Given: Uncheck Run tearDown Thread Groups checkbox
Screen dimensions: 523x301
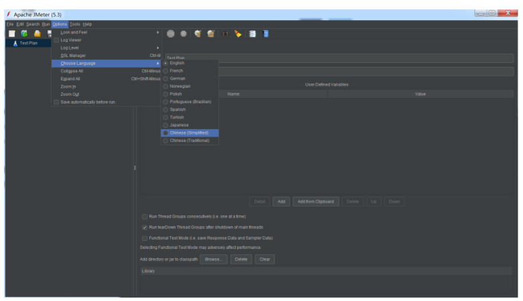Looking at the screenshot, I should 145,227.
